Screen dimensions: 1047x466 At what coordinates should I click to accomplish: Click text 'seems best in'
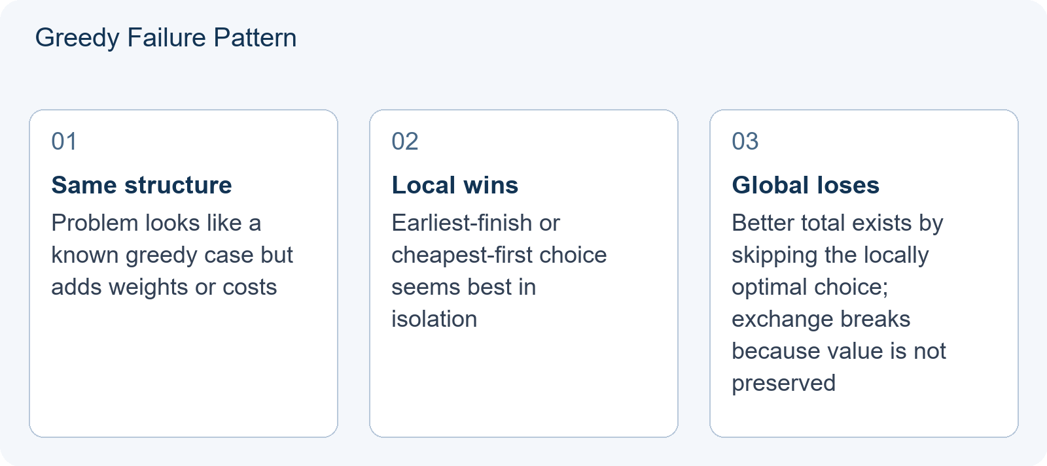[x=464, y=287]
